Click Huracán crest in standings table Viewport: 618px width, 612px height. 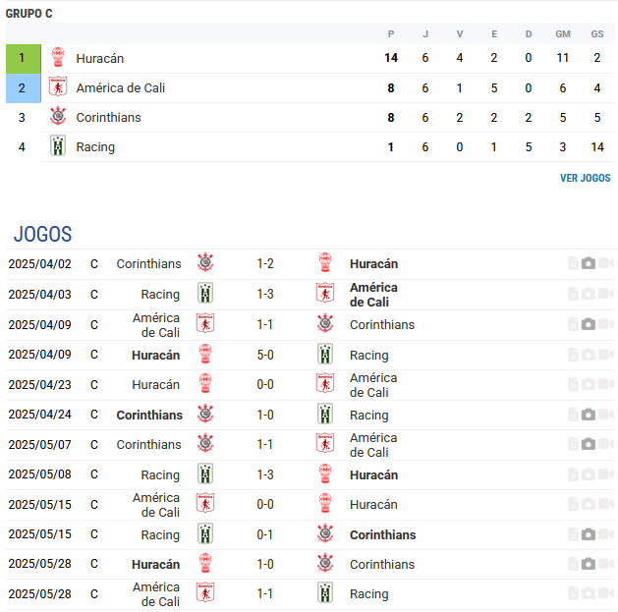point(58,57)
